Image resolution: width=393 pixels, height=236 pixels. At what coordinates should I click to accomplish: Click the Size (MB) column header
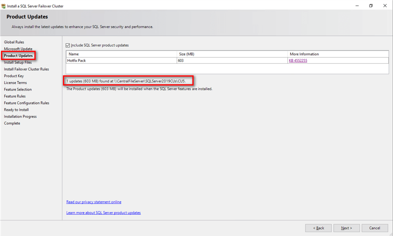(x=232, y=54)
